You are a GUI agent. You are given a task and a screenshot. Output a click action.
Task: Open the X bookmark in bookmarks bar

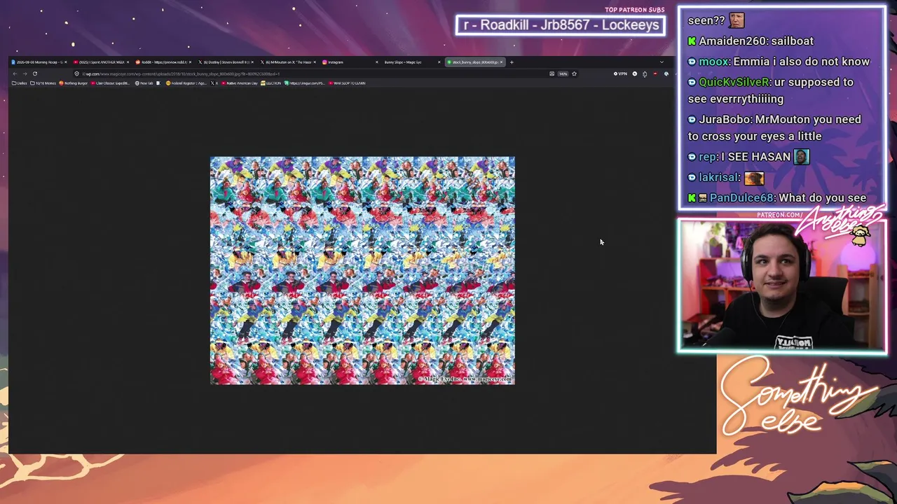coord(214,83)
